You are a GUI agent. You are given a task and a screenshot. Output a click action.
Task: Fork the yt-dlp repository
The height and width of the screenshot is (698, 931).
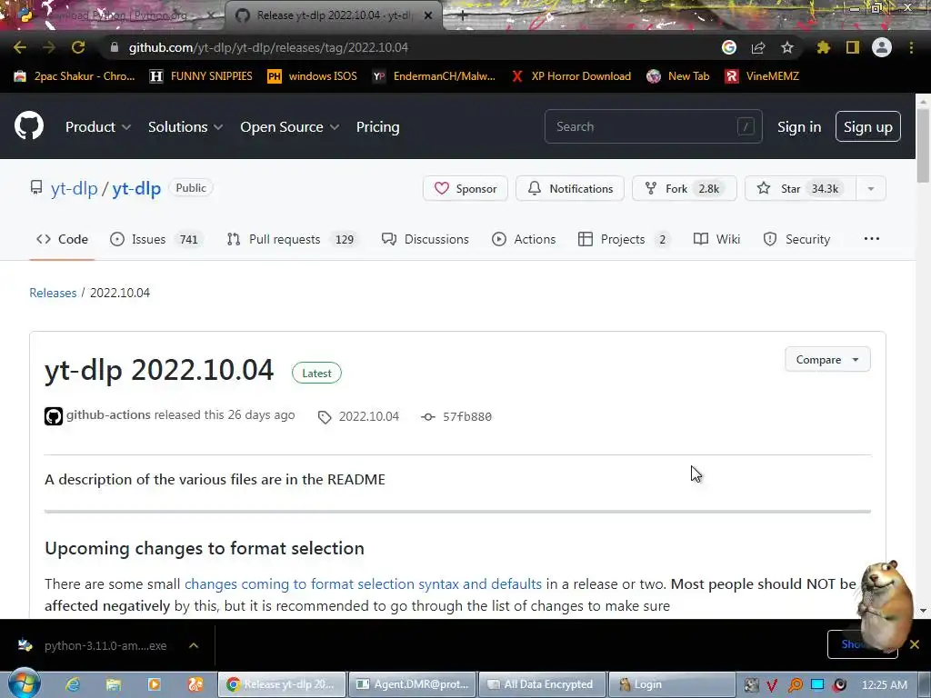[684, 189]
